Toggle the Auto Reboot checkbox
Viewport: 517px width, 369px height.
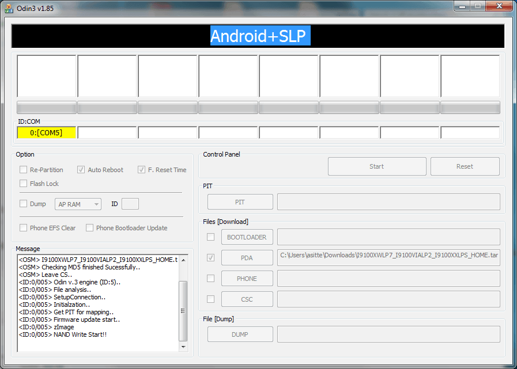point(81,170)
